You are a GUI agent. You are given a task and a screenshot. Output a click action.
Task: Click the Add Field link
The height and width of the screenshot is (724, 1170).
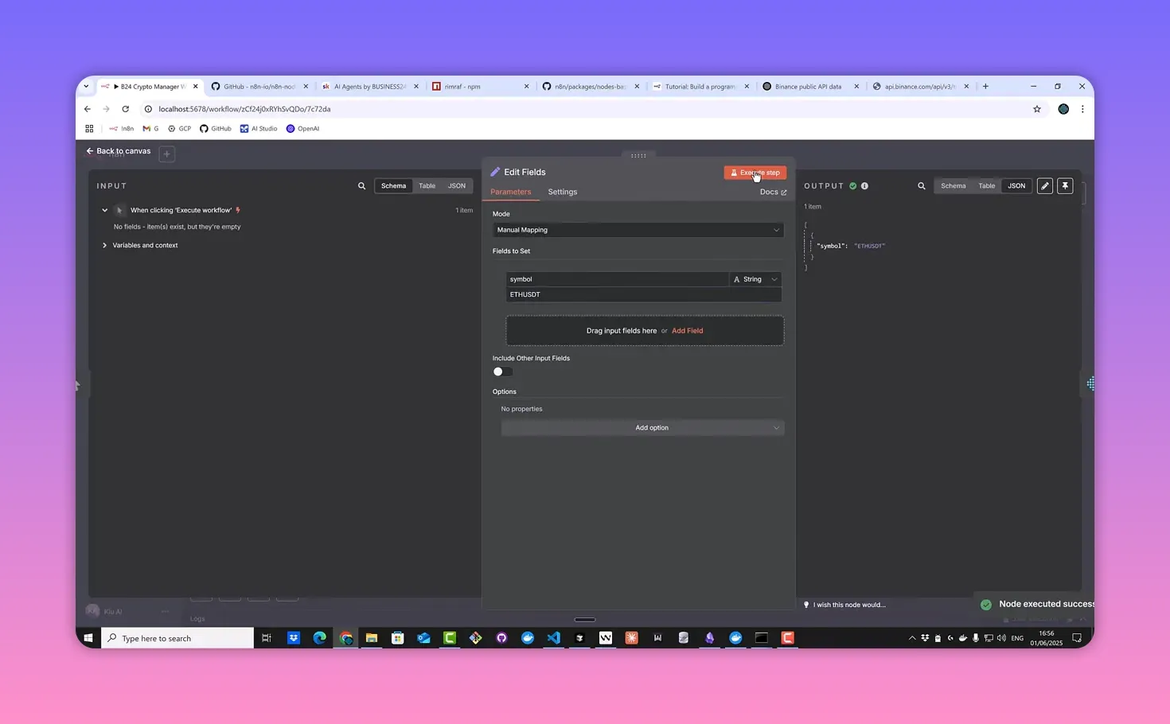pos(687,331)
